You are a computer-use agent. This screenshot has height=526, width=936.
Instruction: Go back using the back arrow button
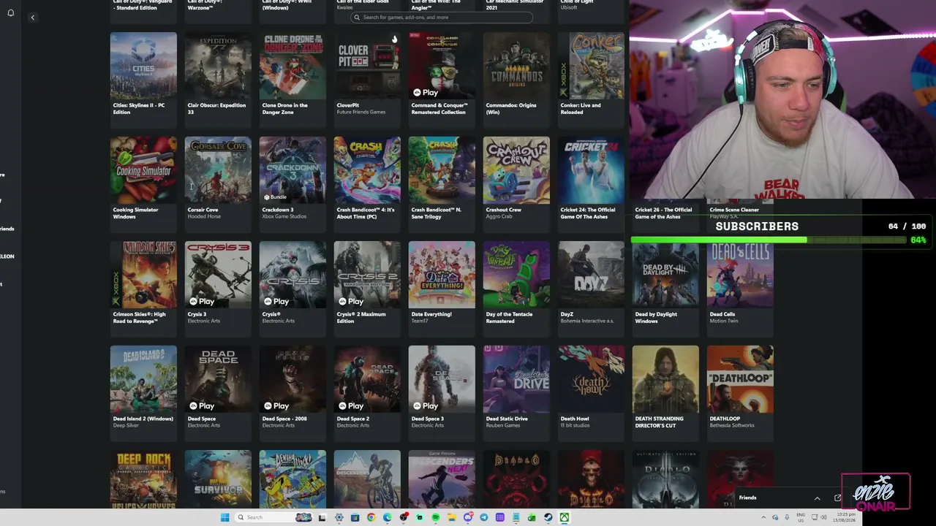pyautogui.click(x=32, y=18)
